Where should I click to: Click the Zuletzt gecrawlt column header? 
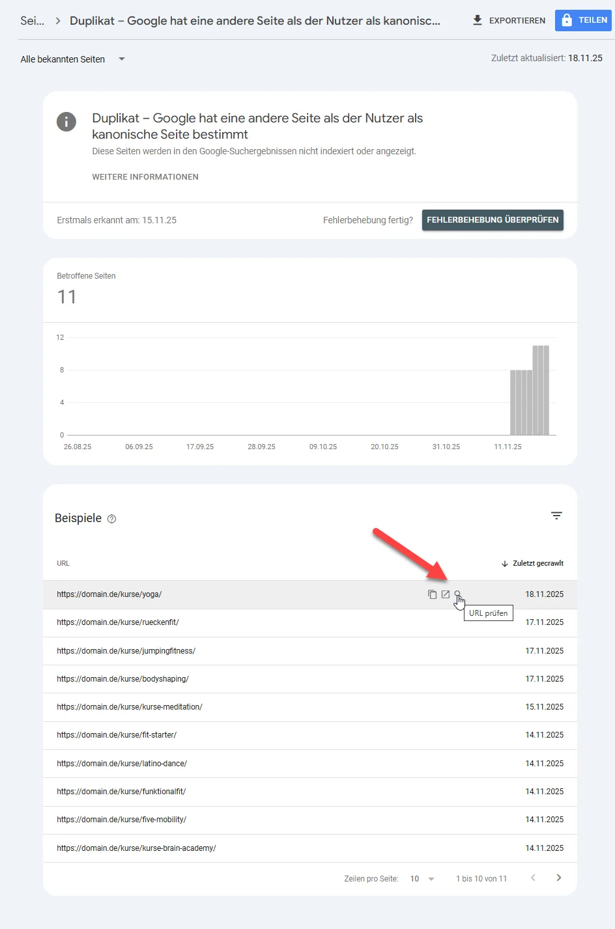[x=537, y=563]
